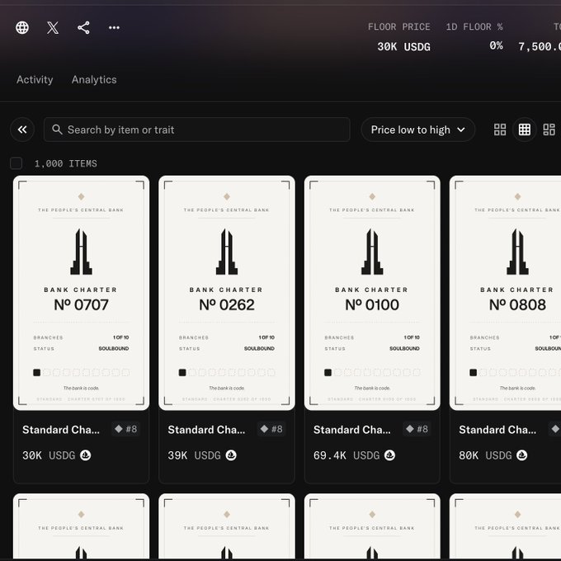Open the Price low to high dropdown

[x=418, y=130]
